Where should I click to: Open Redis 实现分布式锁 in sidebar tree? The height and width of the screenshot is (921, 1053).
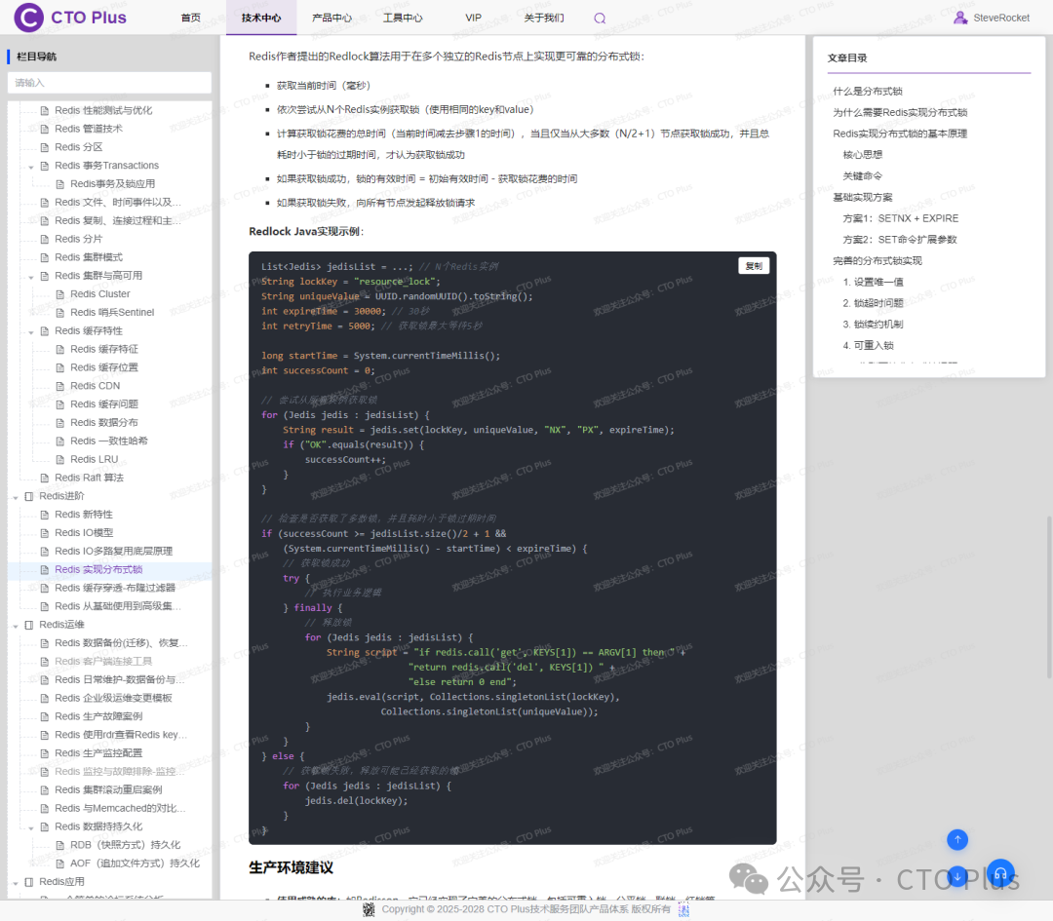point(98,569)
